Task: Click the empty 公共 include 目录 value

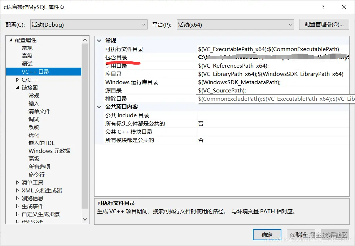Action: click(273, 115)
